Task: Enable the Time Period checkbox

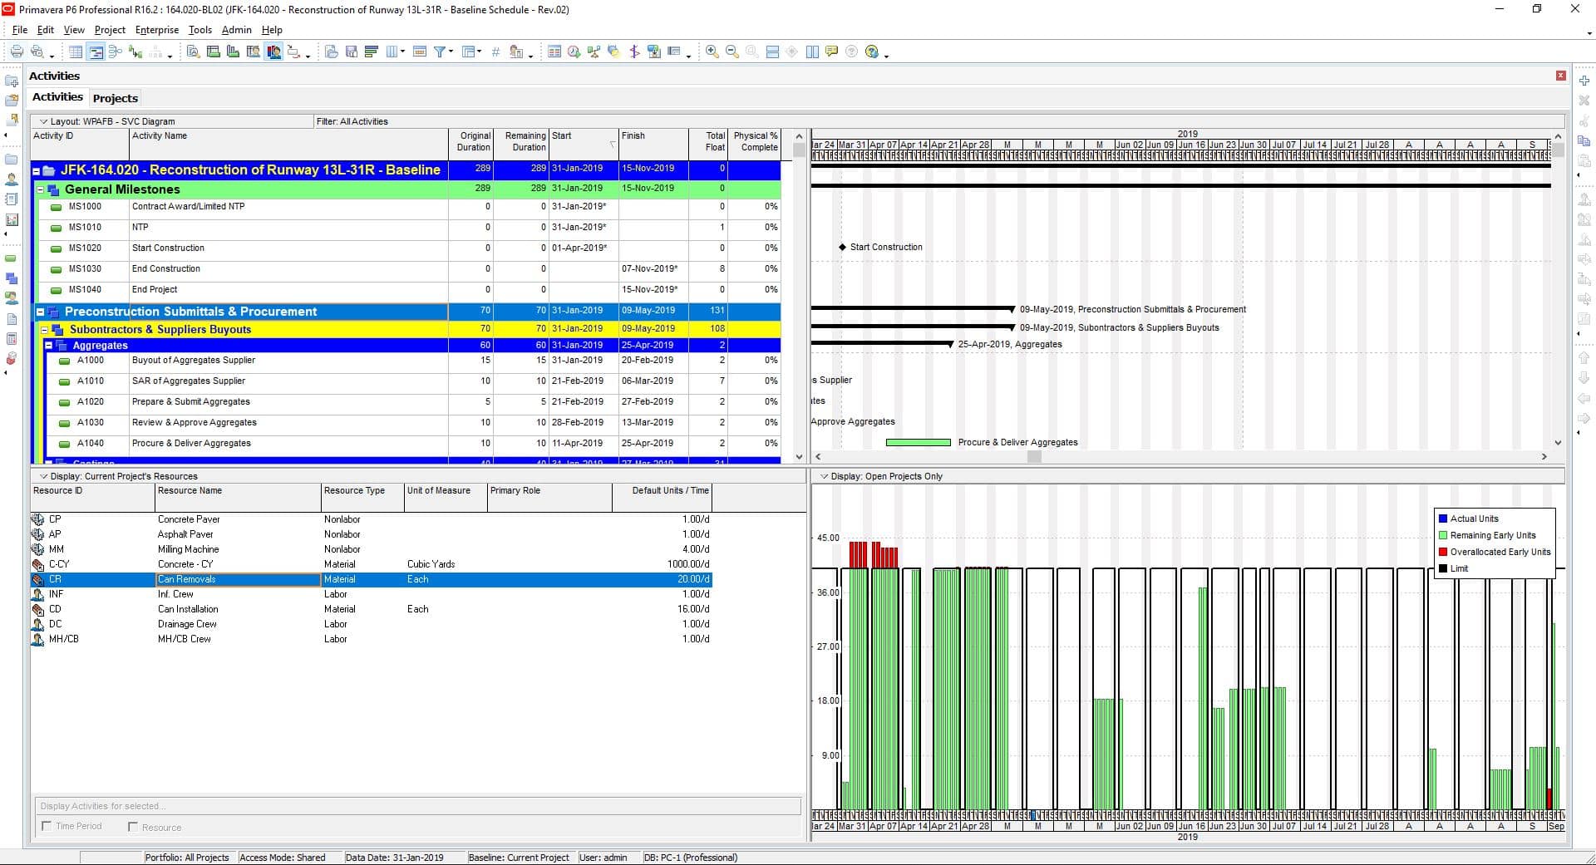Action: (x=47, y=826)
